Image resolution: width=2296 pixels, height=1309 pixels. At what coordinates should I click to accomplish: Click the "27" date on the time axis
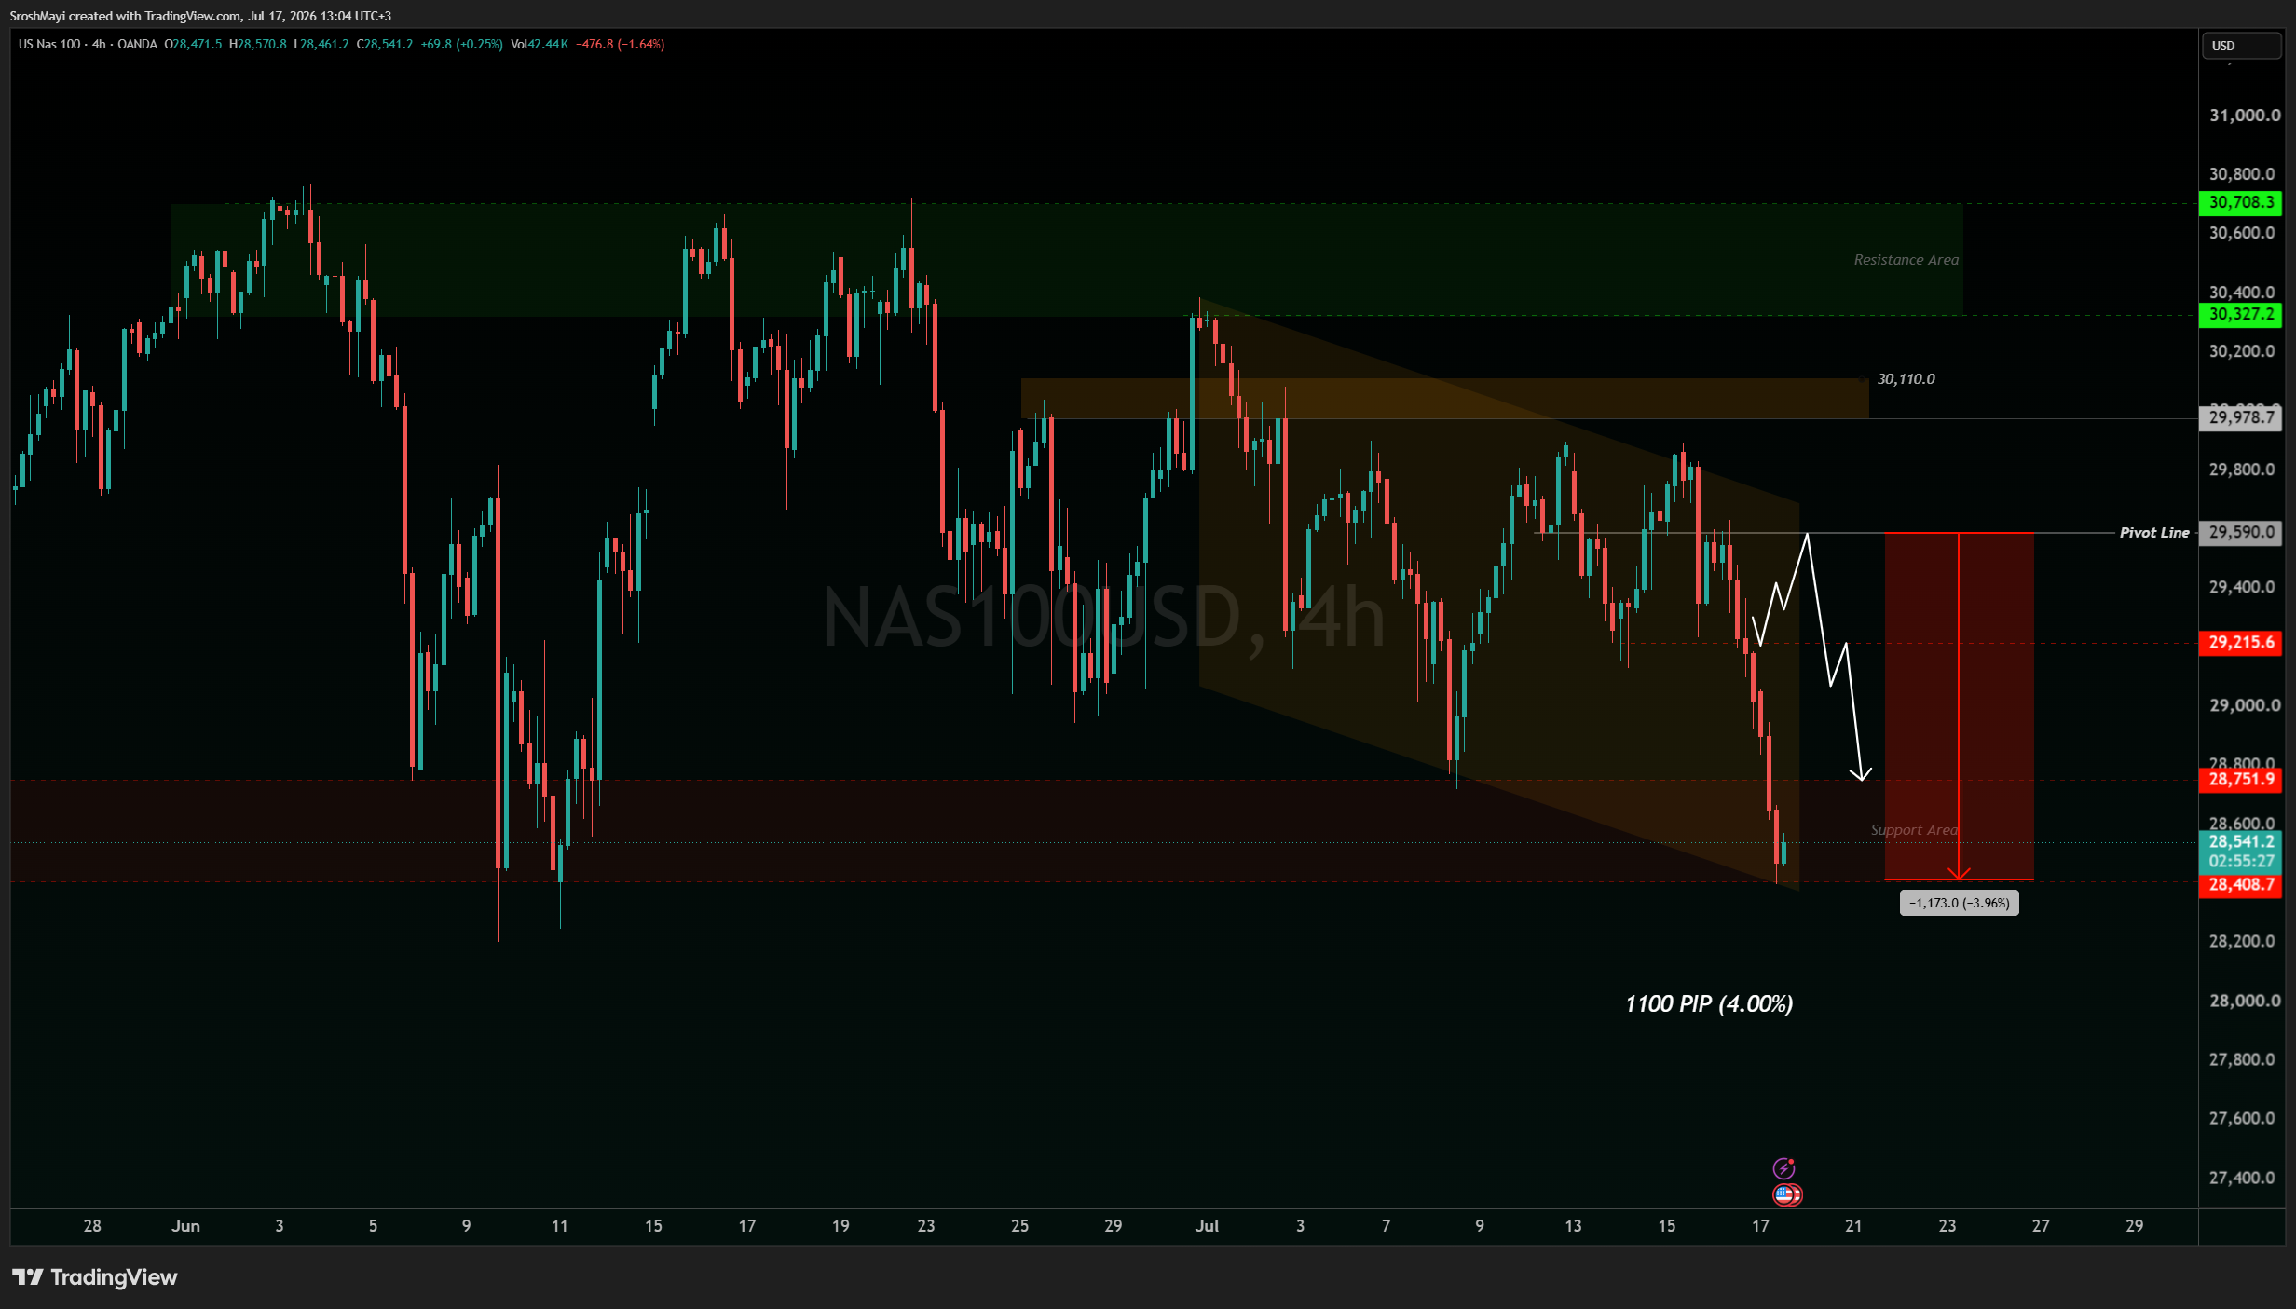[2041, 1226]
